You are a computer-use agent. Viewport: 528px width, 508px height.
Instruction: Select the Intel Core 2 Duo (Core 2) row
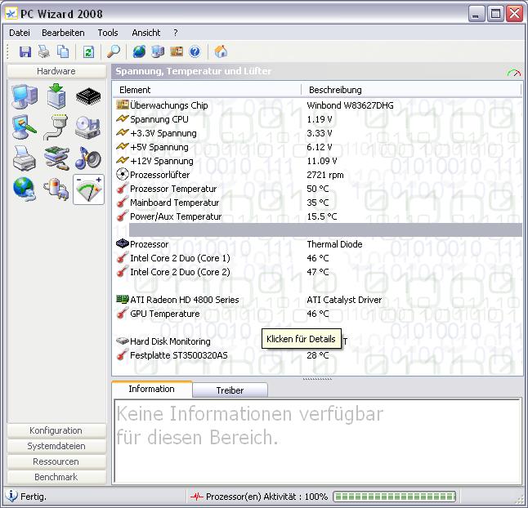coord(318,272)
